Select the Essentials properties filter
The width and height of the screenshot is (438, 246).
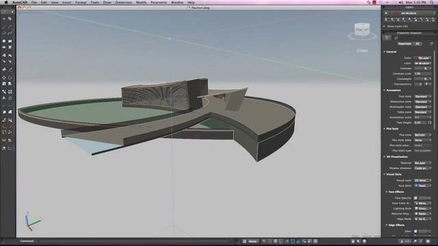point(404,44)
